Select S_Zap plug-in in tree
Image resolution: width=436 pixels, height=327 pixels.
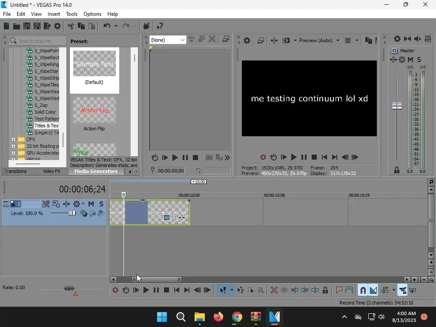click(41, 106)
